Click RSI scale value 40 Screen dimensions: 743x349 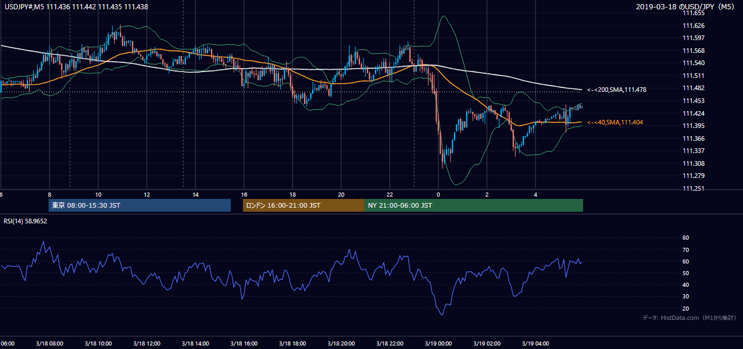(685, 284)
